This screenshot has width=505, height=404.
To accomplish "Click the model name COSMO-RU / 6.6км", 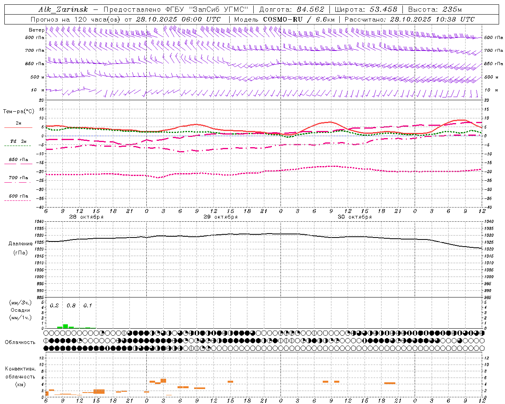I will coord(299,19).
